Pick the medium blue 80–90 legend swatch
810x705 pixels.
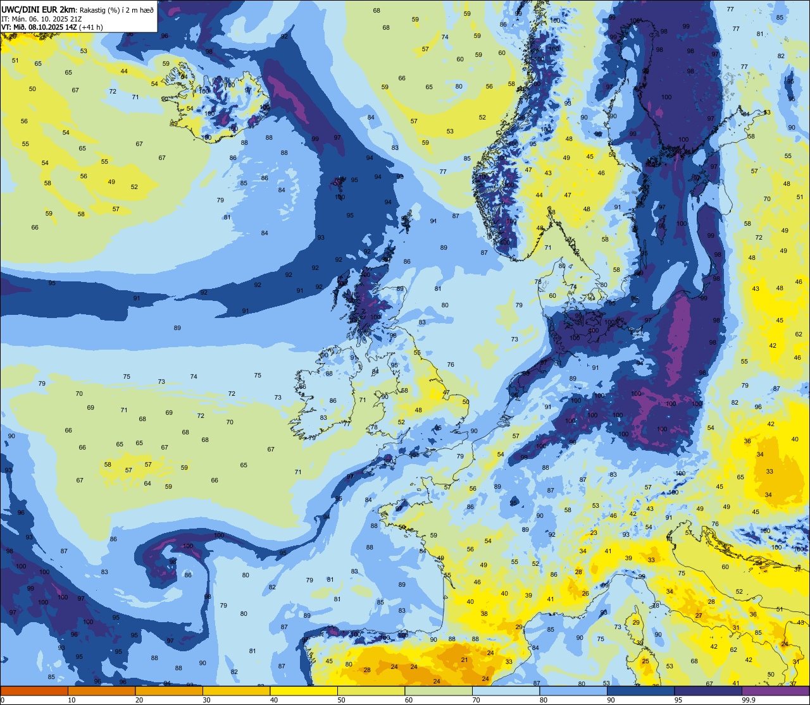pyautogui.click(x=573, y=690)
